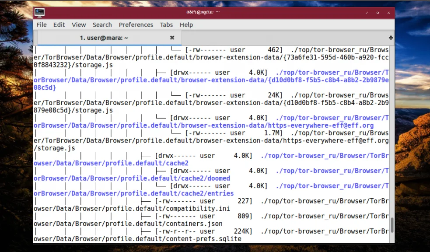Open the View menu
Image resolution: width=430 pixels, height=252 pixels.
(79, 24)
